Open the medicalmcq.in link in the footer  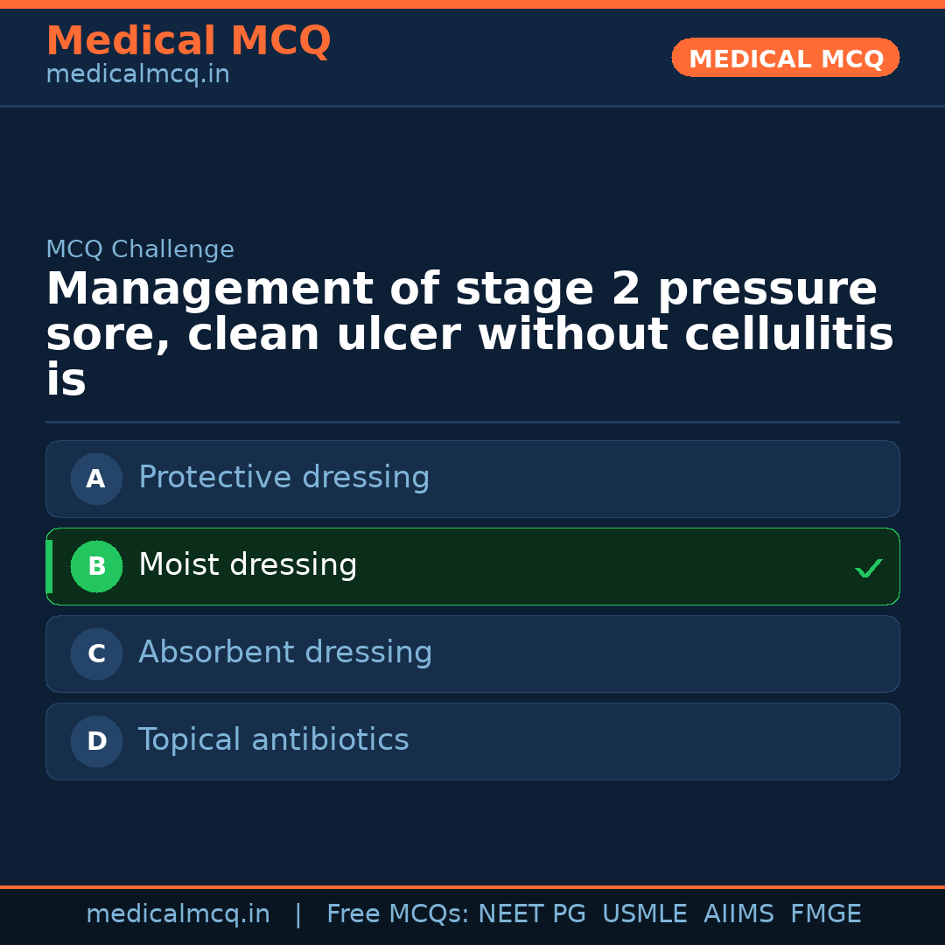[178, 914]
